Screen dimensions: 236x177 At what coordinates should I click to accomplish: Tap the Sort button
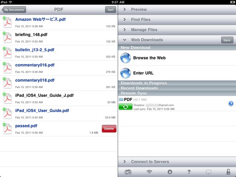click(111, 10)
